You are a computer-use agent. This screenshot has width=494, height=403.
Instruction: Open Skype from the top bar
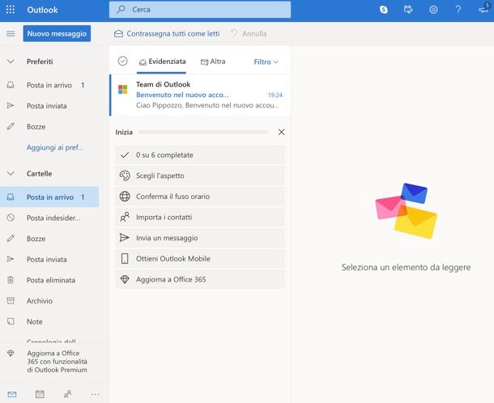tap(383, 10)
